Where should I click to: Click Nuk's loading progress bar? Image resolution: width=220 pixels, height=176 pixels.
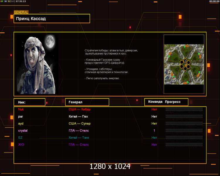[184, 109]
